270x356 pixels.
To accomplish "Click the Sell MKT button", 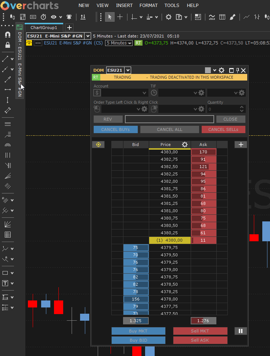I will coord(200,331).
